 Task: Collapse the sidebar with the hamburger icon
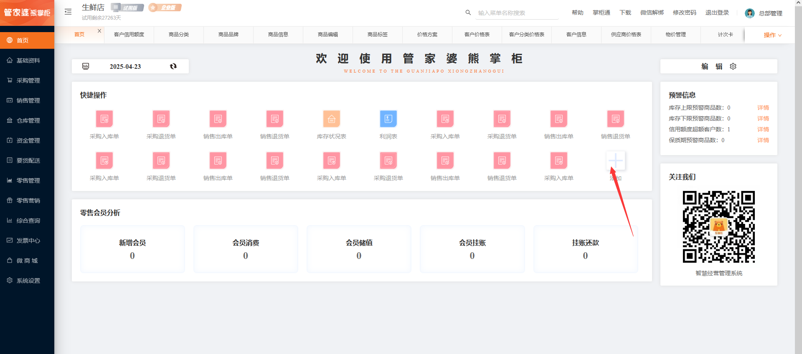pos(68,12)
